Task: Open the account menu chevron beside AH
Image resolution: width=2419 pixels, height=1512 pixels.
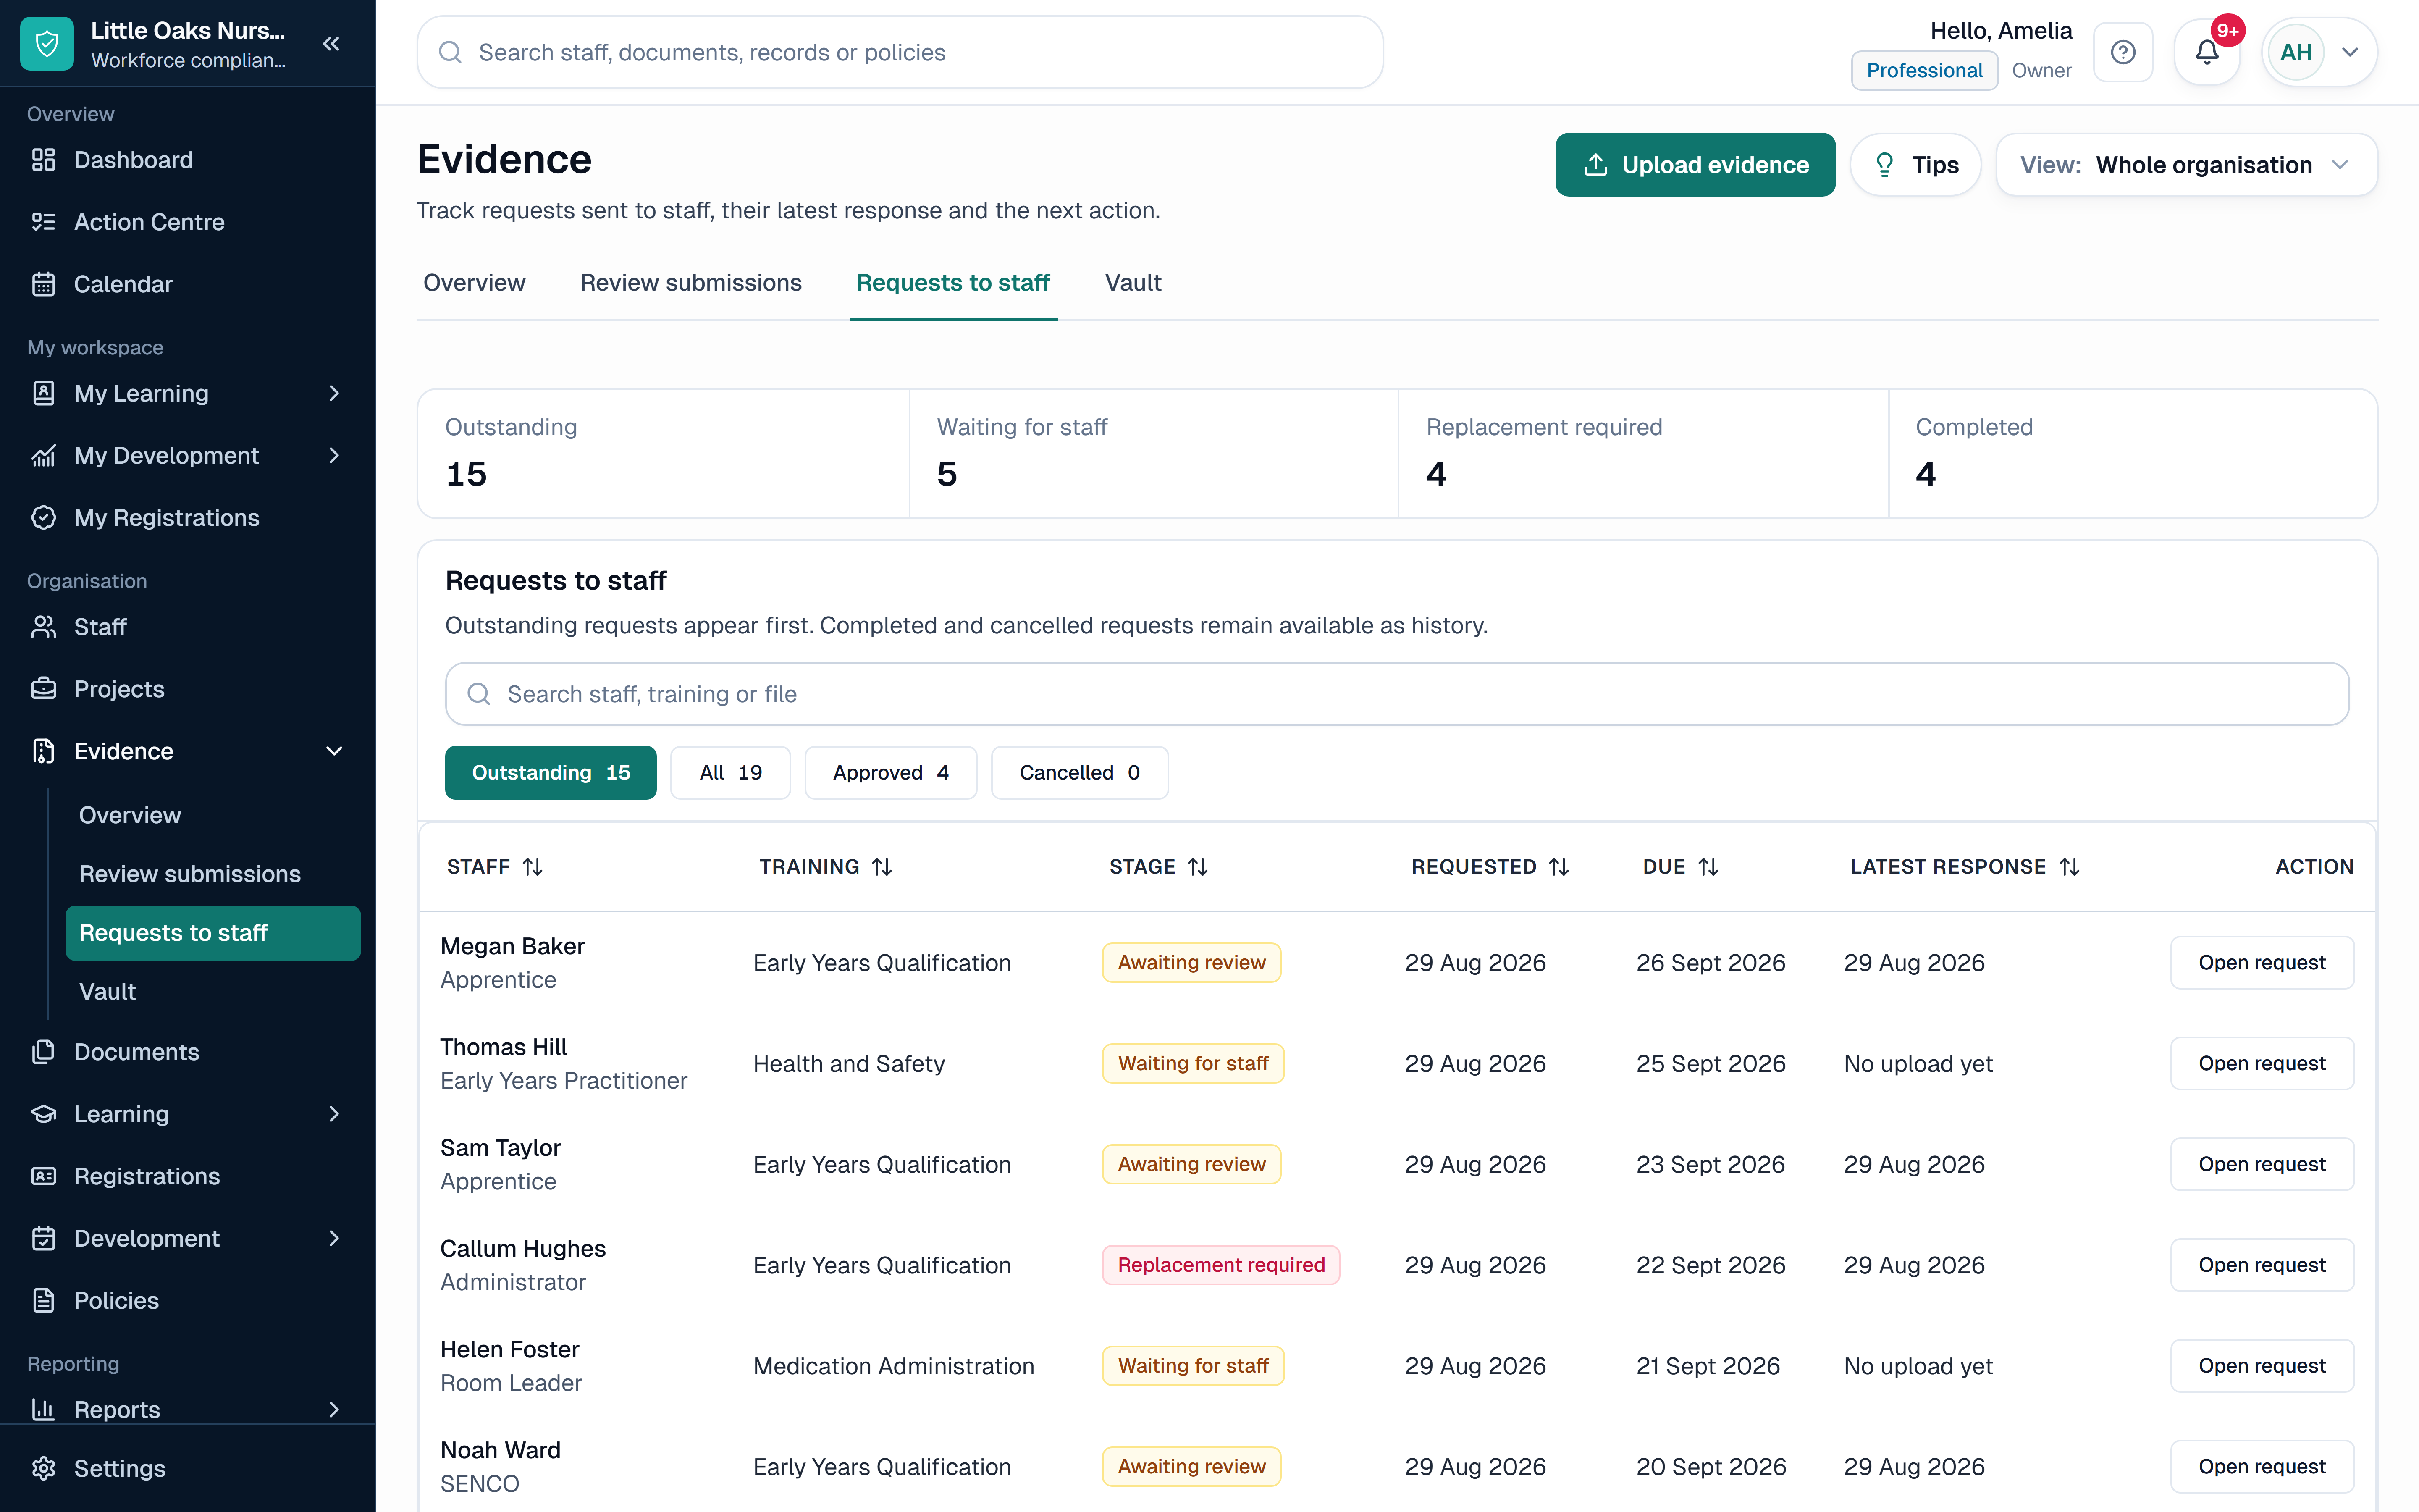Action: coord(2350,52)
